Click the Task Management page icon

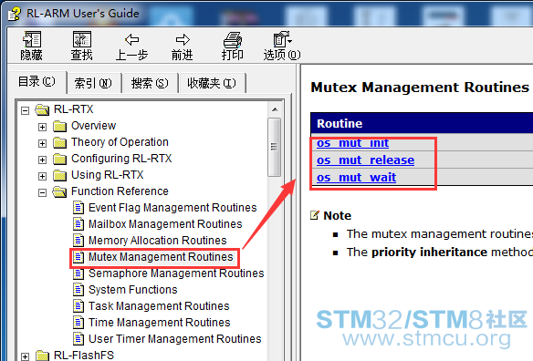click(78, 305)
